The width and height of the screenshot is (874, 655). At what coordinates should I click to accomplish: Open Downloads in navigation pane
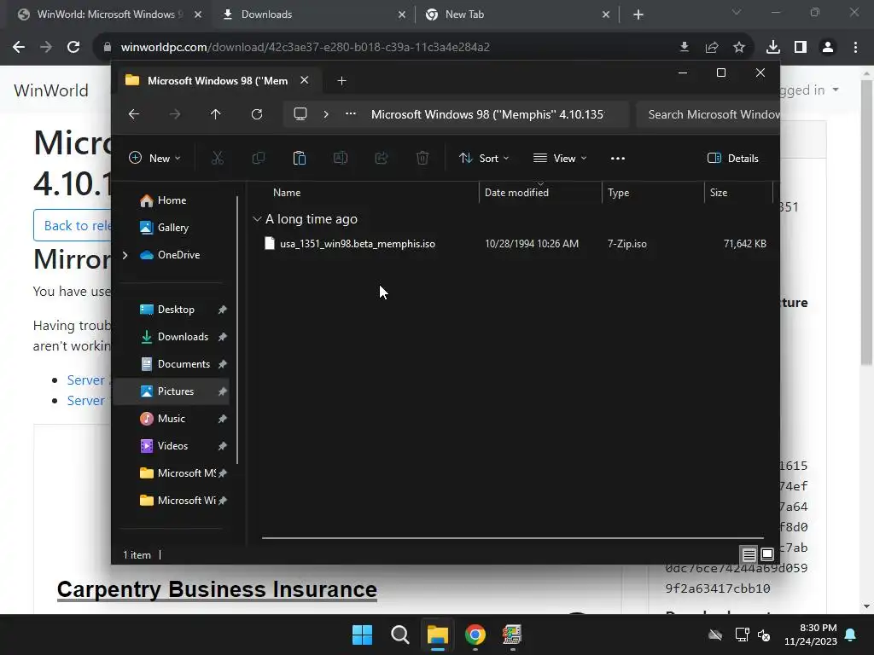click(183, 336)
